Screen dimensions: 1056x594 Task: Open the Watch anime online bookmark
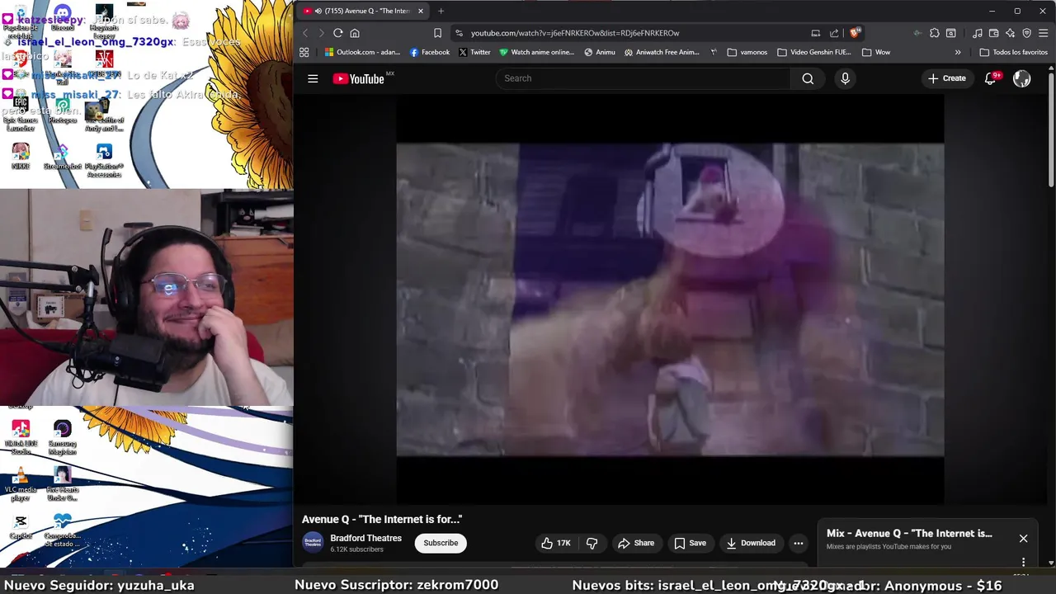click(x=536, y=52)
